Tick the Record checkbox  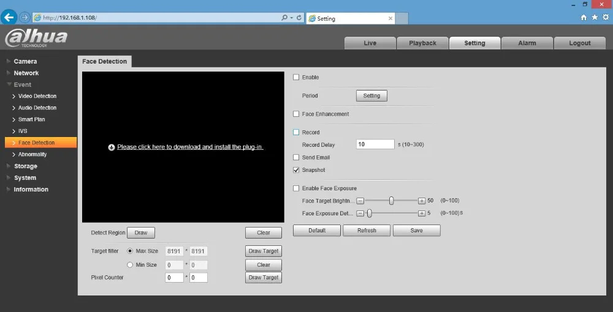[296, 132]
